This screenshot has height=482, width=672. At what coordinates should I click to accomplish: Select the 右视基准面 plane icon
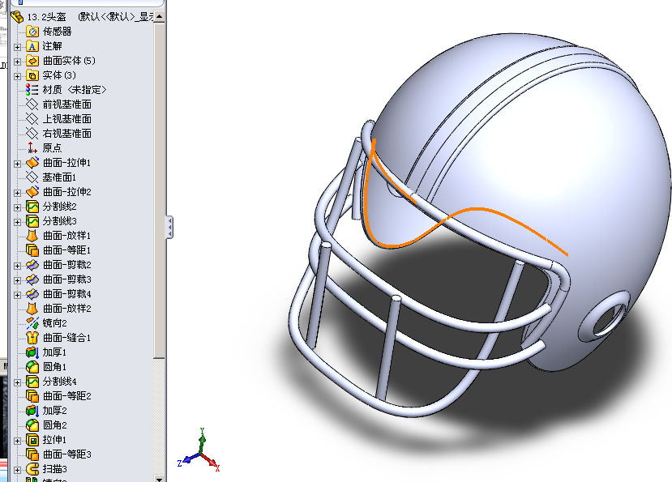tap(32, 133)
